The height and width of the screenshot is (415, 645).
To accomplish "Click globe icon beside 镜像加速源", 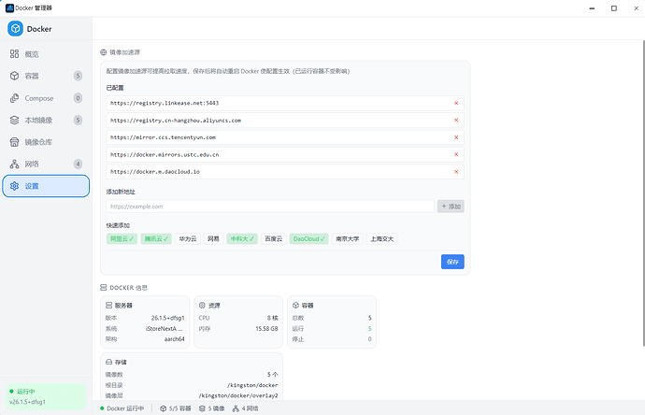I will (104, 52).
